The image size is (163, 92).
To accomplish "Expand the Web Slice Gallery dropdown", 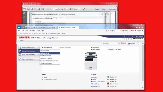I will pos(46,33).
